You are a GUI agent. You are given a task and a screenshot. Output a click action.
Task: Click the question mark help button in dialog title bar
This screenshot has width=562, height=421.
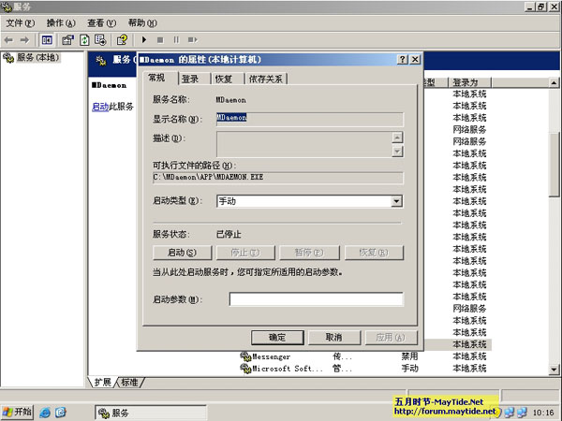pos(403,59)
